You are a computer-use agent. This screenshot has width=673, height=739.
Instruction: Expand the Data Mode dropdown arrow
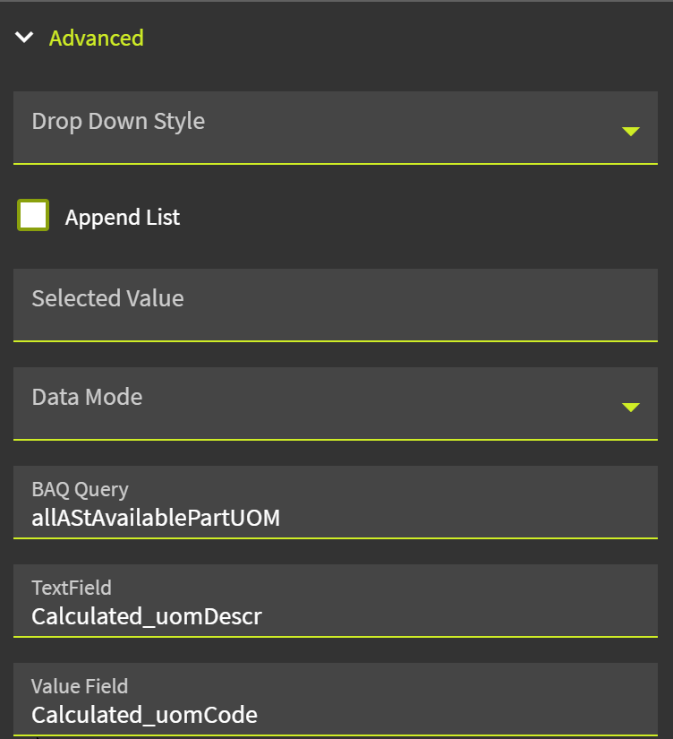(x=630, y=407)
